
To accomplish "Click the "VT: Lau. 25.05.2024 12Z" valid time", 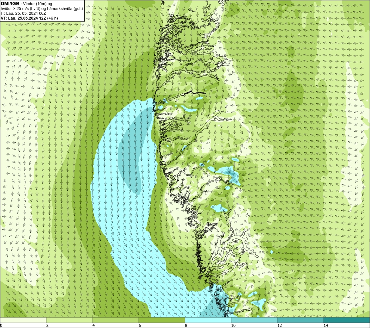I will coord(24,18).
